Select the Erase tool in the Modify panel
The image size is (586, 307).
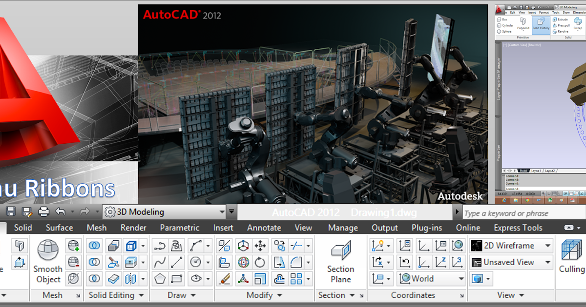point(224,279)
